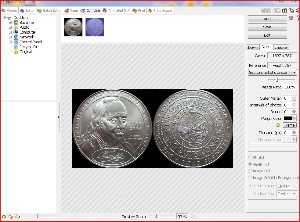Switch to the Checker tab
300x222 pixels.
tap(281, 47)
